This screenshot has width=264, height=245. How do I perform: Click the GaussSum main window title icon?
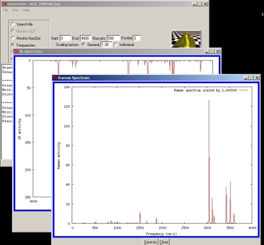point(4,4)
